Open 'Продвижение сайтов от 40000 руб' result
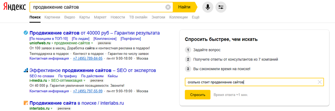 95,33
